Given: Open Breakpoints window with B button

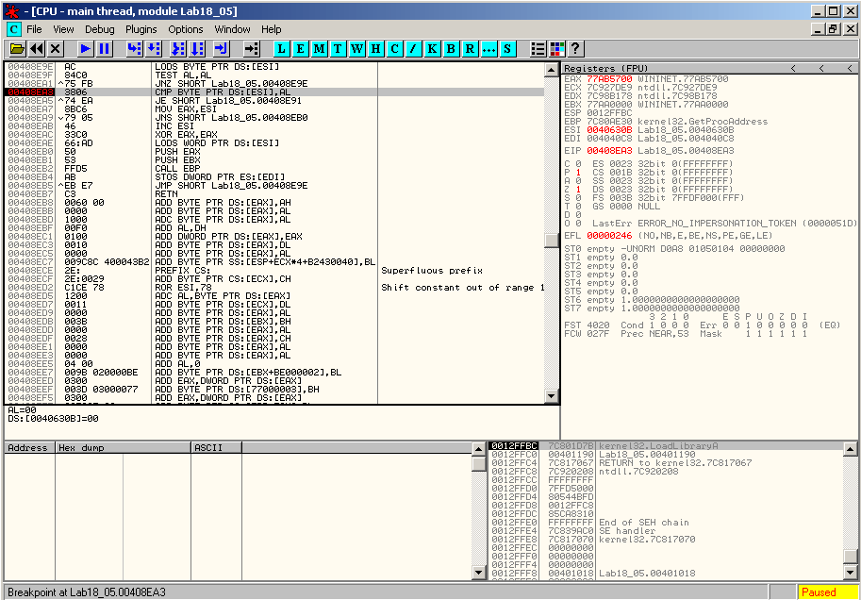Looking at the screenshot, I should (451, 48).
